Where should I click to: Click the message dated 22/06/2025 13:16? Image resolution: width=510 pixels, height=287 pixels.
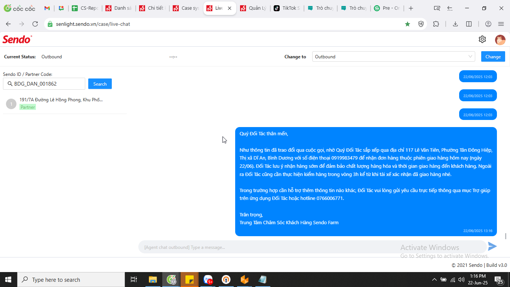point(366,182)
